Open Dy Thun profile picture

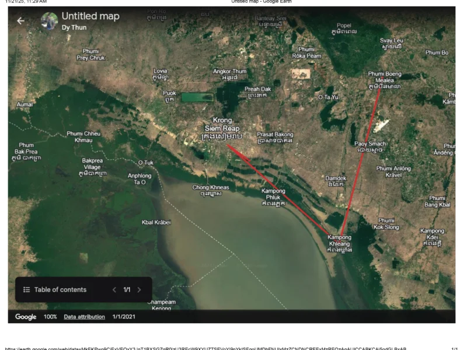(49, 21)
